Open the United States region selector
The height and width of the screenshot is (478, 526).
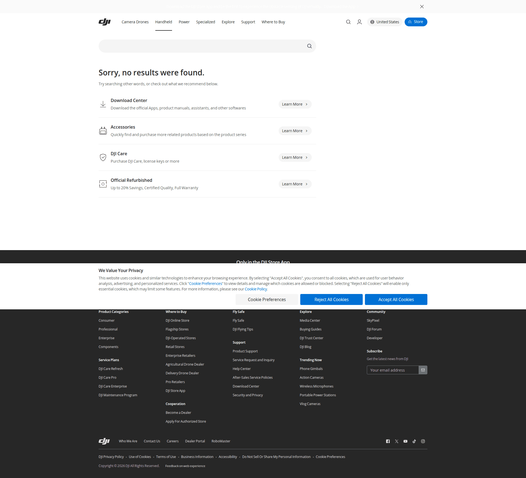click(x=385, y=22)
